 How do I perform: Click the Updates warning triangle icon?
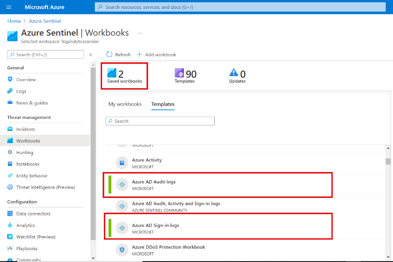(234, 72)
